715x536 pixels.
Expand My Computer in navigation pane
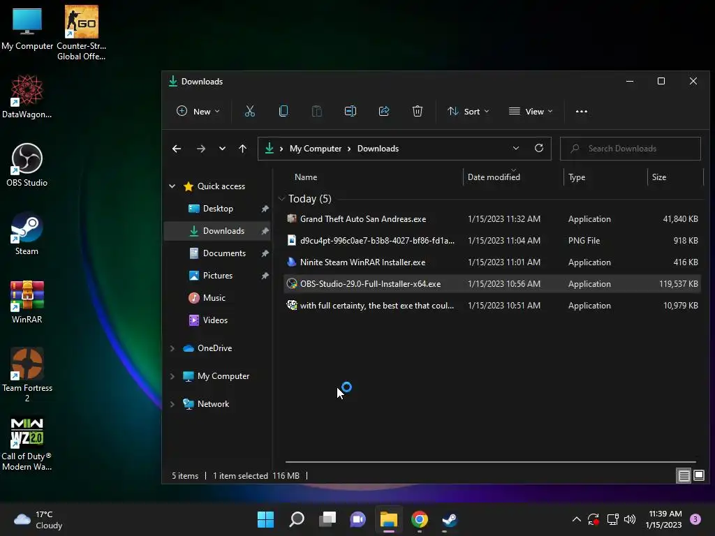pos(172,376)
